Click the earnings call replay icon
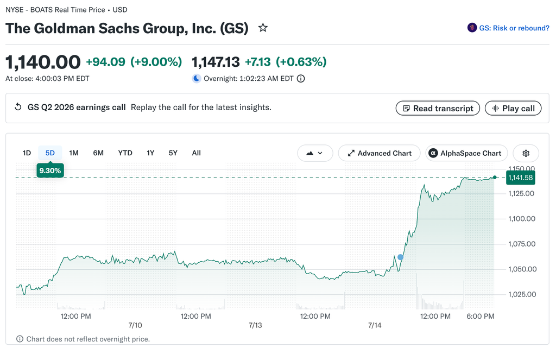This screenshot has height=354, width=556. [x=18, y=107]
